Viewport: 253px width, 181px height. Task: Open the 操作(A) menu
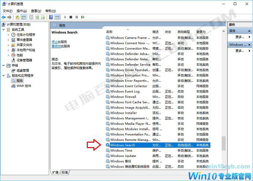[x=22, y=11]
